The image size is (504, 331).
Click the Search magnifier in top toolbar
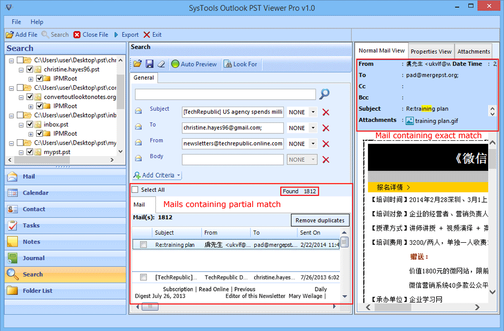point(45,35)
